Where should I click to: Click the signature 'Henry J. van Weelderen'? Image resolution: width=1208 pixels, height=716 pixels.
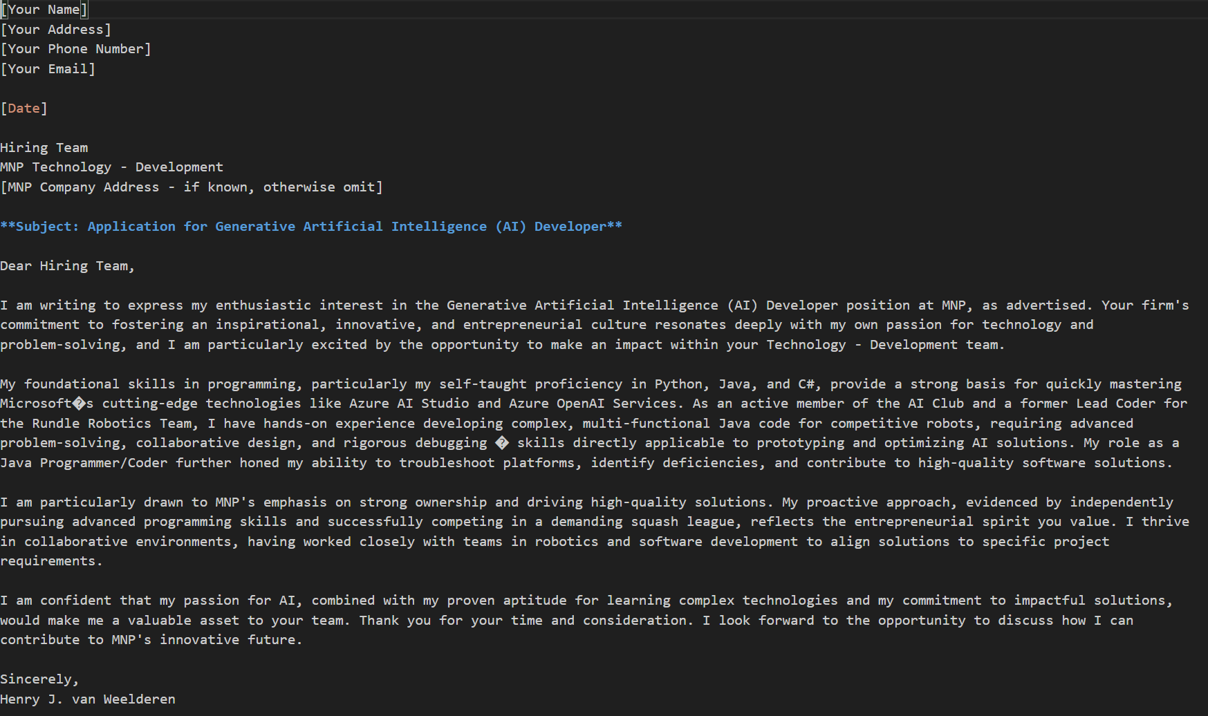[x=88, y=699]
